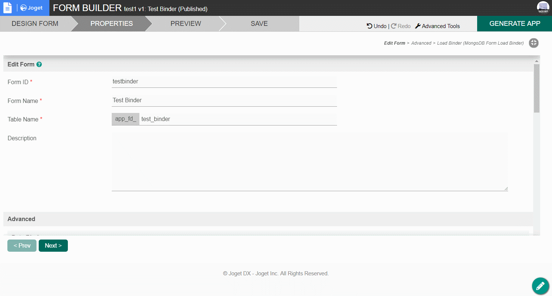
Task: Click the Advanced Tools wrench icon
Action: pyautogui.click(x=418, y=26)
